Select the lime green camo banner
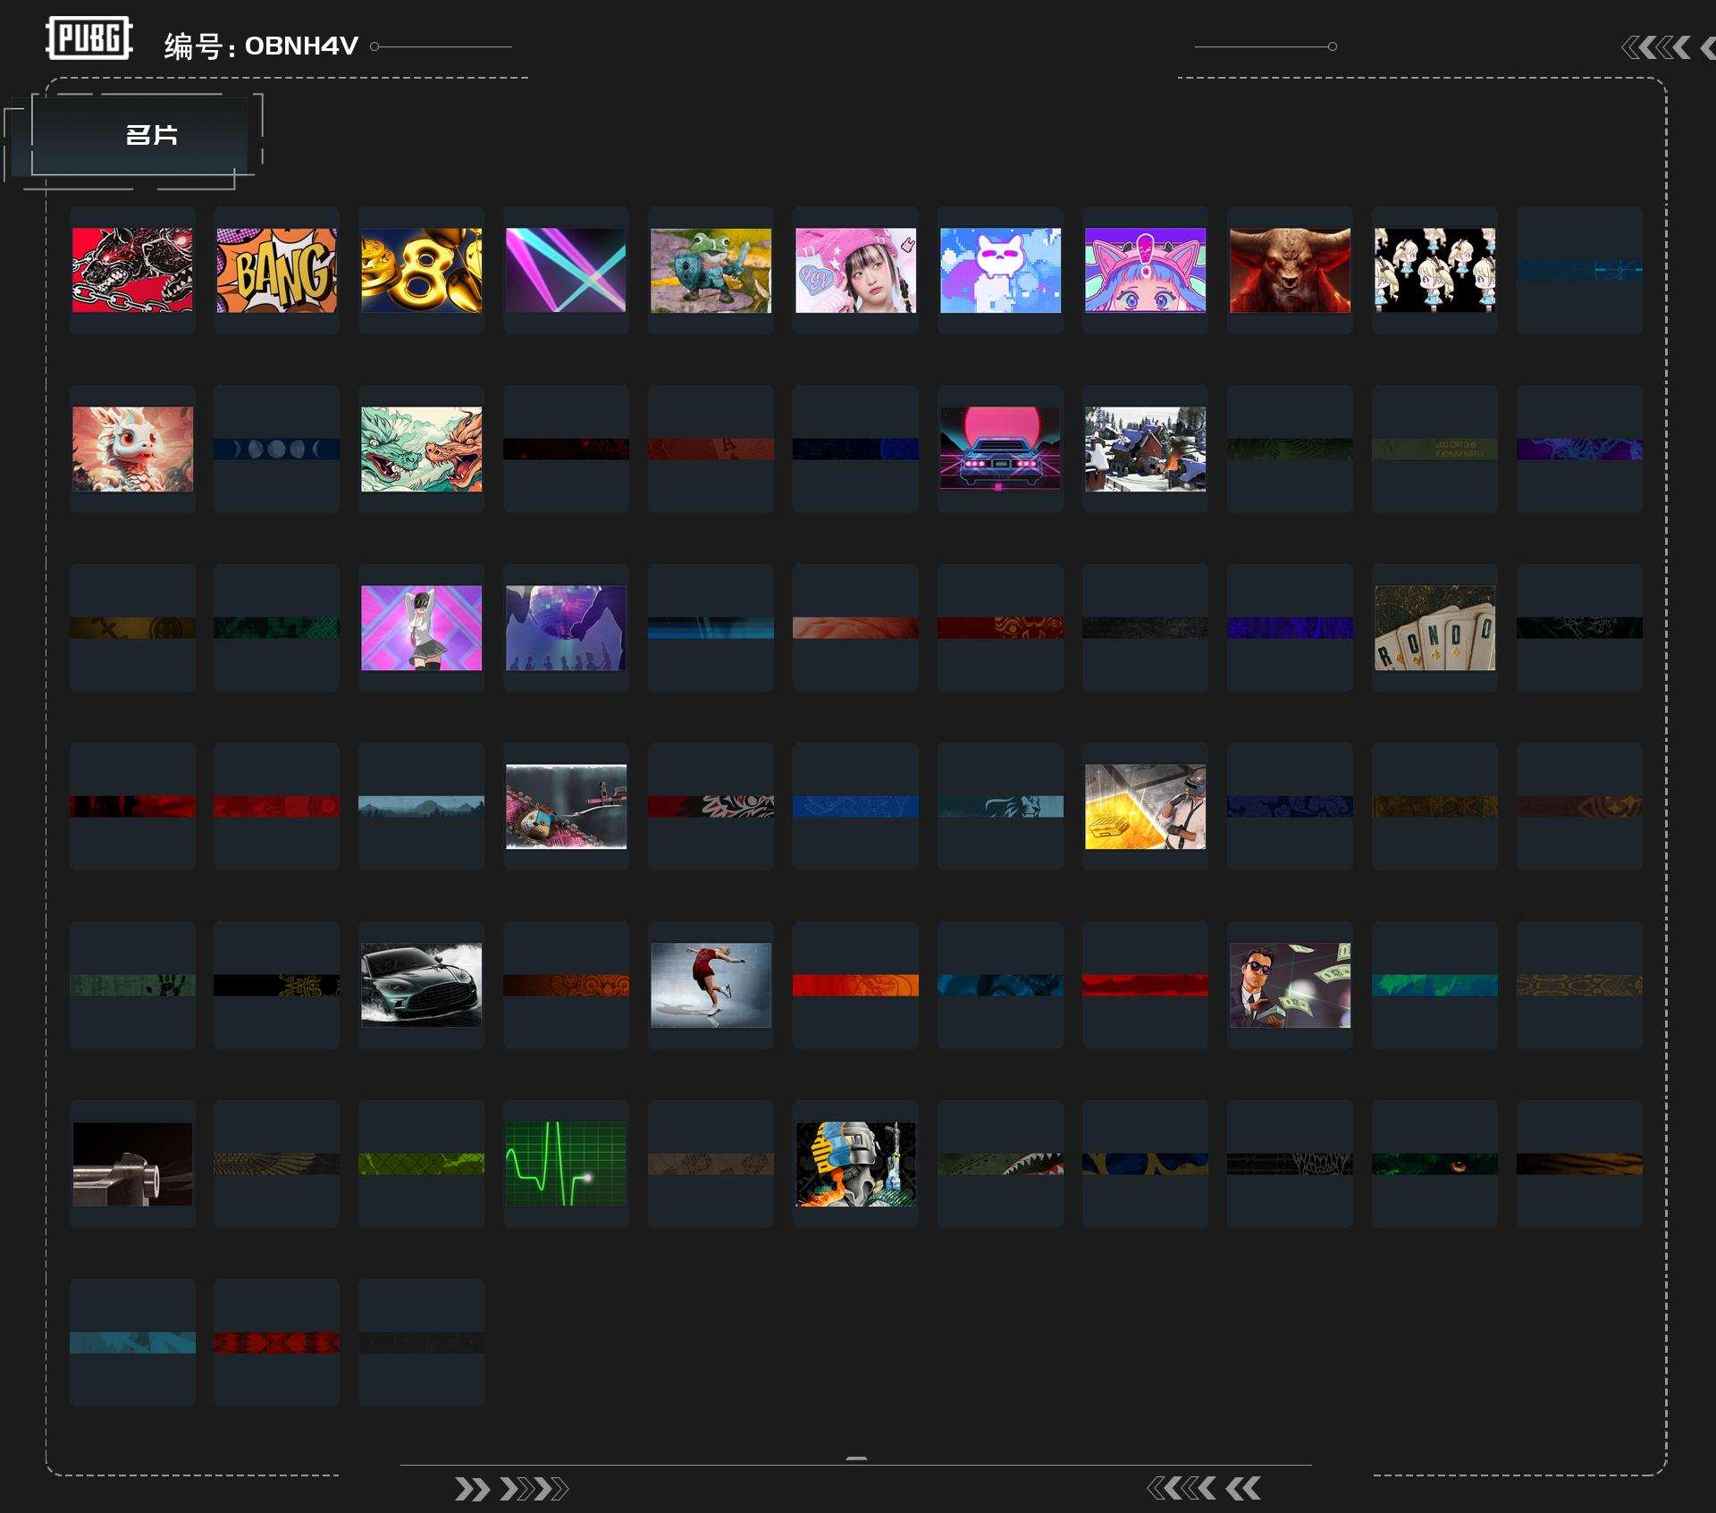Image resolution: width=1716 pixels, height=1513 pixels. tap(422, 1164)
